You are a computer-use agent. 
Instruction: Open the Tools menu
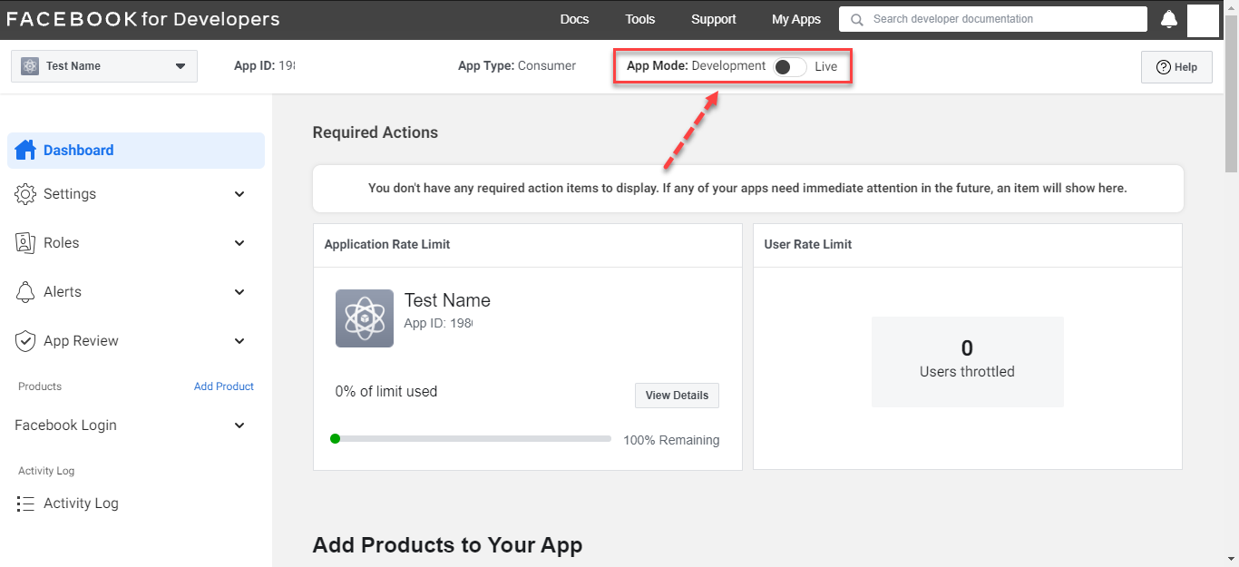[x=640, y=19]
